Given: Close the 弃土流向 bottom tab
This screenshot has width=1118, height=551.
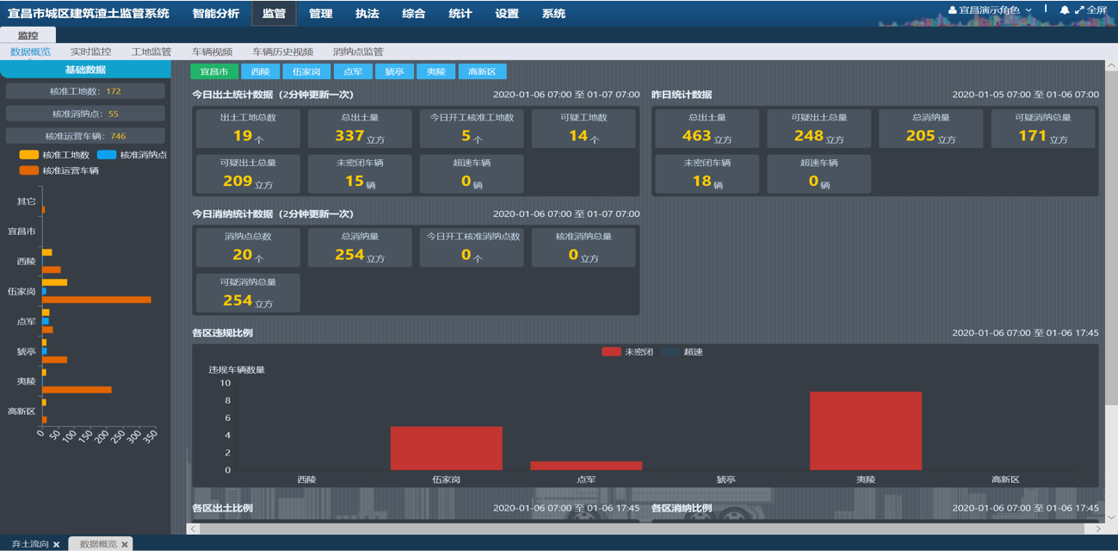Looking at the screenshot, I should (x=56, y=544).
